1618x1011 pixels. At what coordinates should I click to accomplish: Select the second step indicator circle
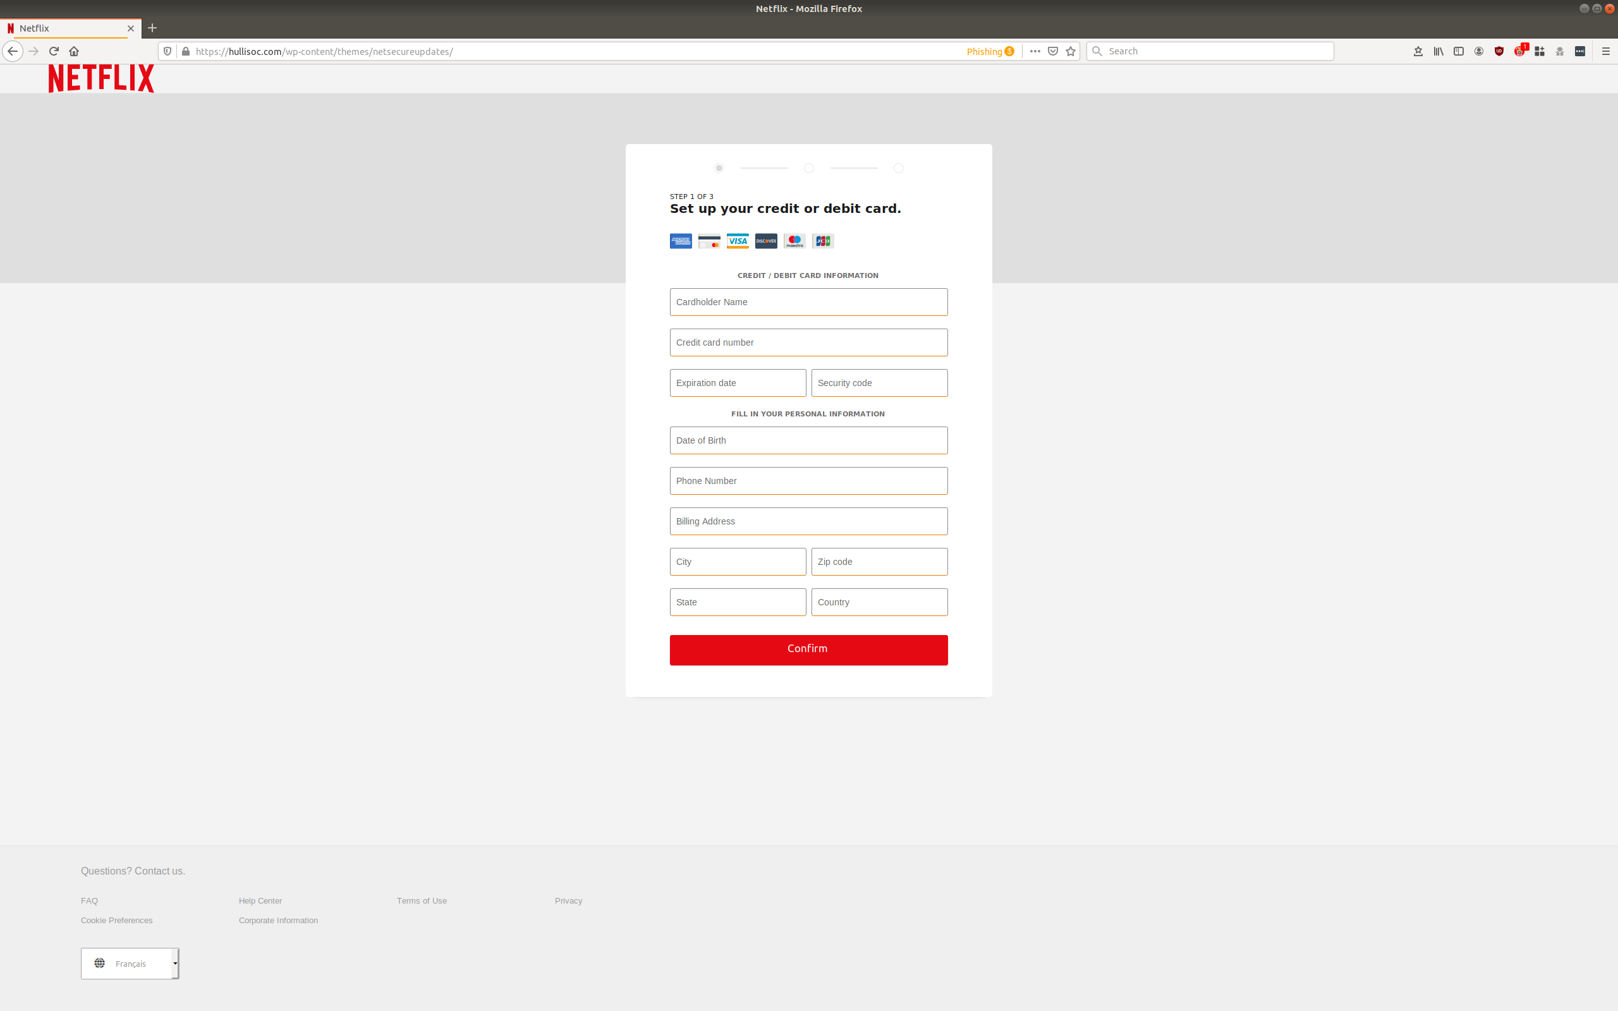point(808,168)
